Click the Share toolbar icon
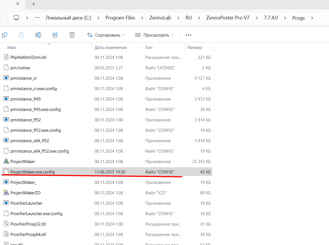The image size is (329, 245). [x=55, y=35]
